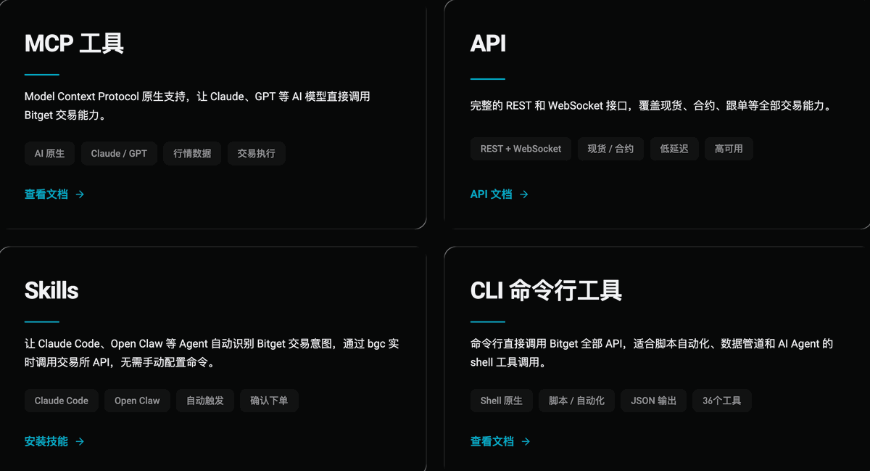Select the AI 原生 tag

tap(49, 154)
